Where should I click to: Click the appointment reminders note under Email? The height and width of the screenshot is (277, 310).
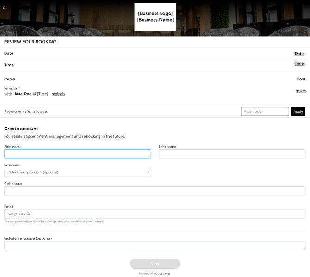click(x=54, y=222)
